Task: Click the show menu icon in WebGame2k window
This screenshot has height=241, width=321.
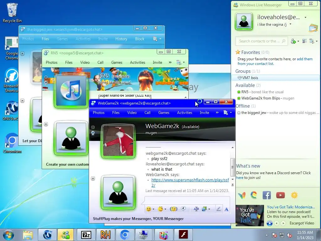Action: pyautogui.click(x=226, y=113)
